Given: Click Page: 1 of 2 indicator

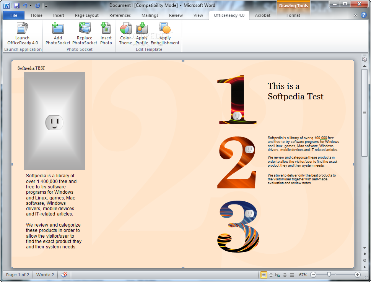Looking at the screenshot, I should click(18, 275).
